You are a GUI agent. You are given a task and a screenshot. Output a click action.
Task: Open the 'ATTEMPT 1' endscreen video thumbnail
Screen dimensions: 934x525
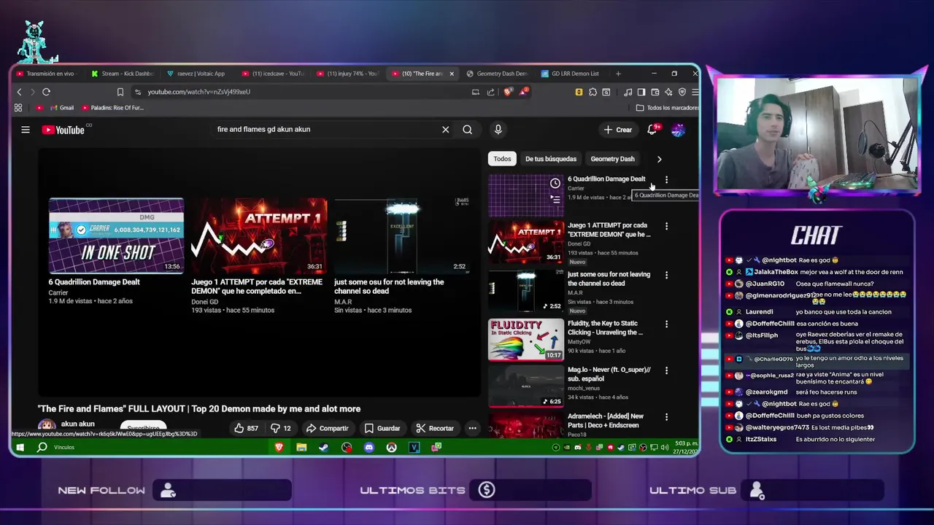coord(259,236)
